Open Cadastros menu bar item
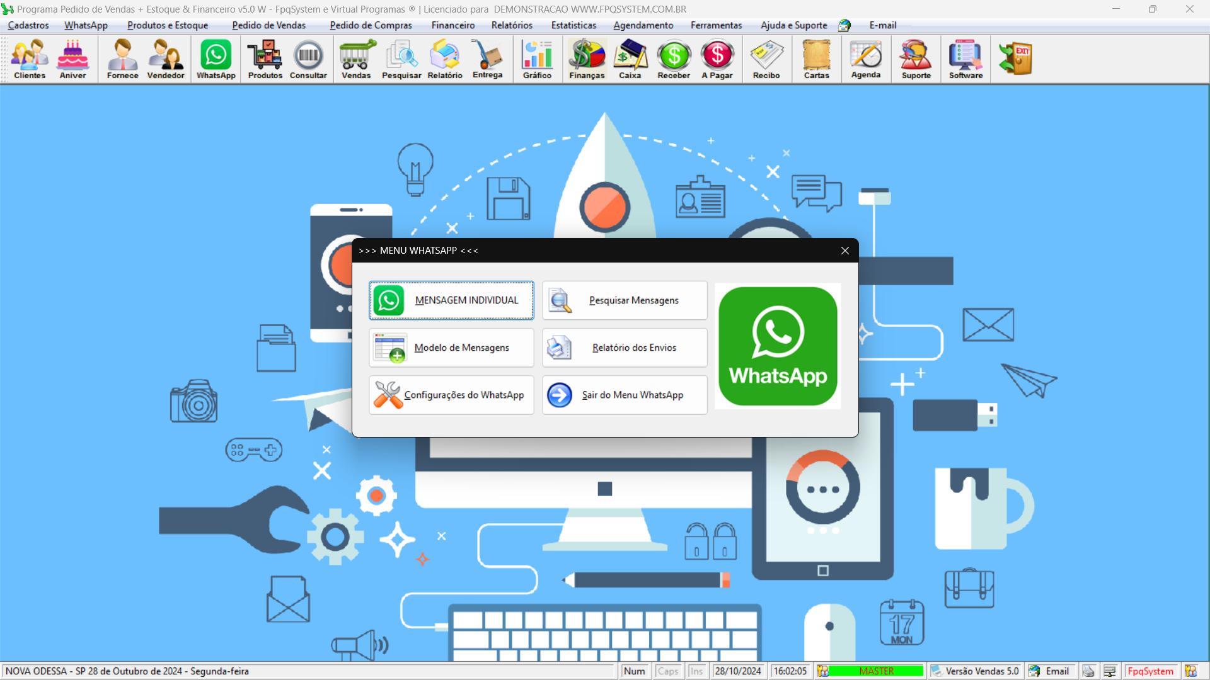 28,25
